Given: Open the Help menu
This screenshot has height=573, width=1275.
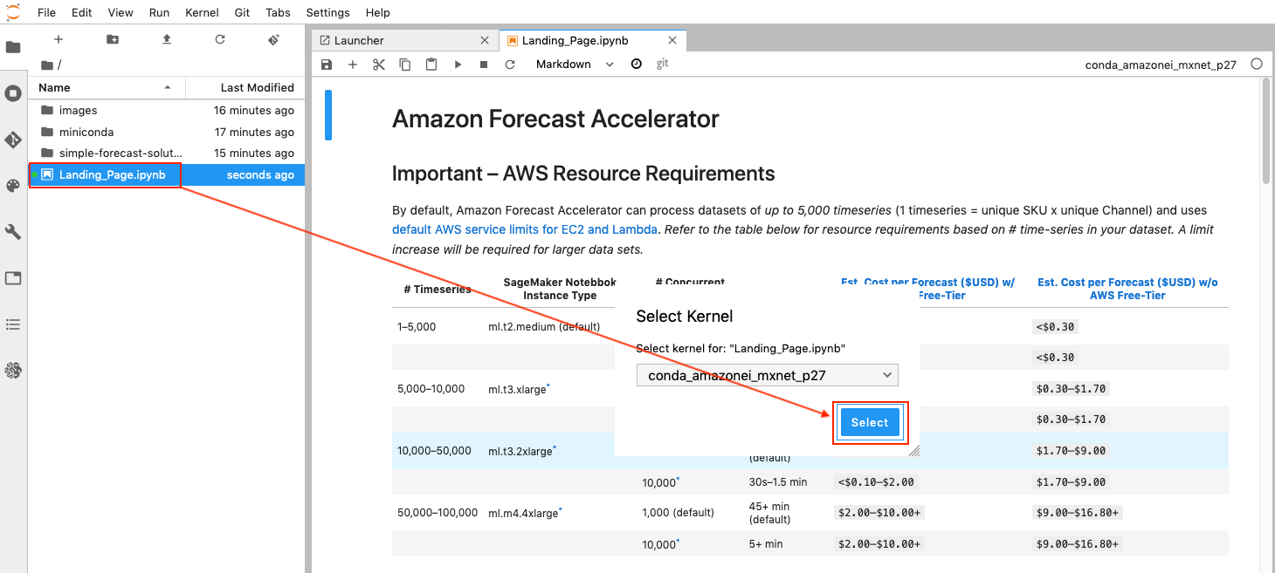Looking at the screenshot, I should 378,12.
